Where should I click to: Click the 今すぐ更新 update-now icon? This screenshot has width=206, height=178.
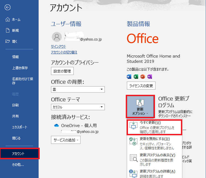pos(133,125)
